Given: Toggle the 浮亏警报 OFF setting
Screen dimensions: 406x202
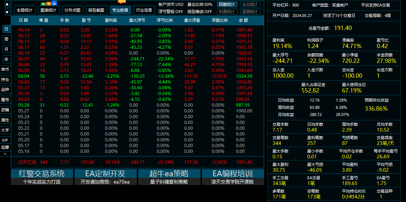Looking at the screenshot, I should (x=171, y=12).
